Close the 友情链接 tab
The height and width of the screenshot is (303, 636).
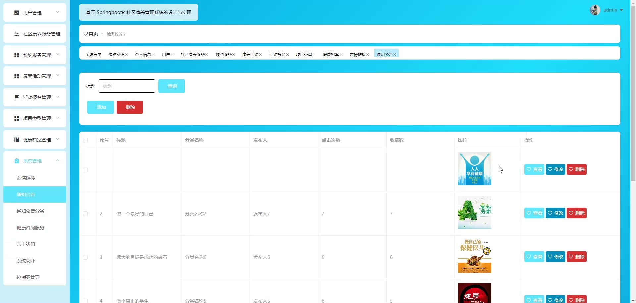point(368,55)
